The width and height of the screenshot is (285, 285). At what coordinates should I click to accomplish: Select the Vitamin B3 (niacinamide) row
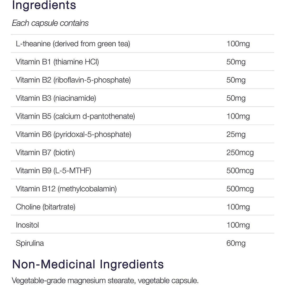[56, 98]
